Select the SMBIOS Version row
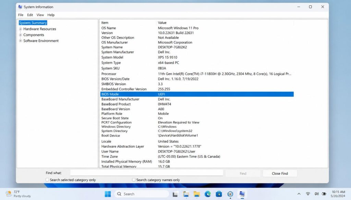The width and height of the screenshot is (351, 200). tap(197, 84)
